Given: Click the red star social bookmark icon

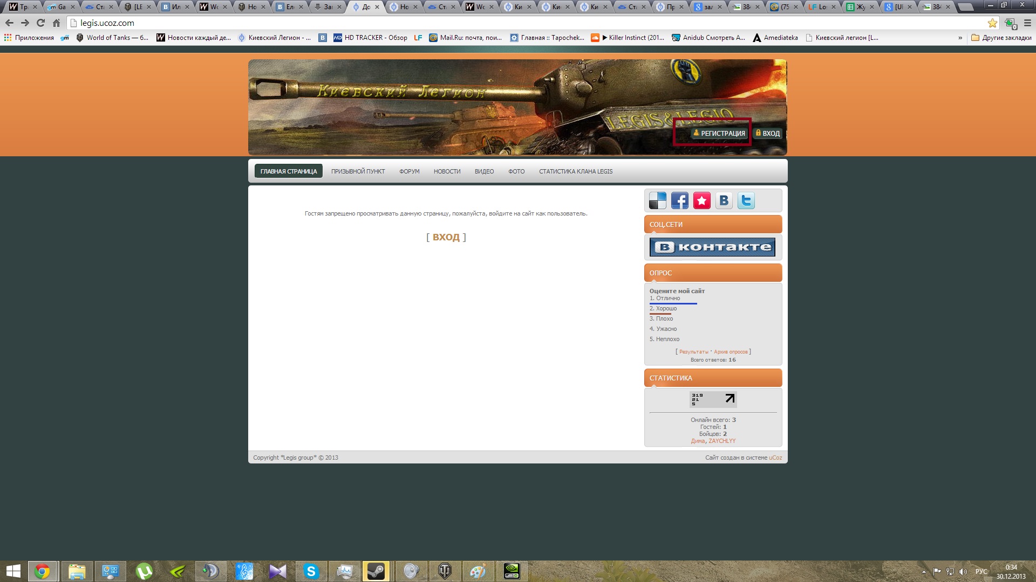Looking at the screenshot, I should pos(701,200).
